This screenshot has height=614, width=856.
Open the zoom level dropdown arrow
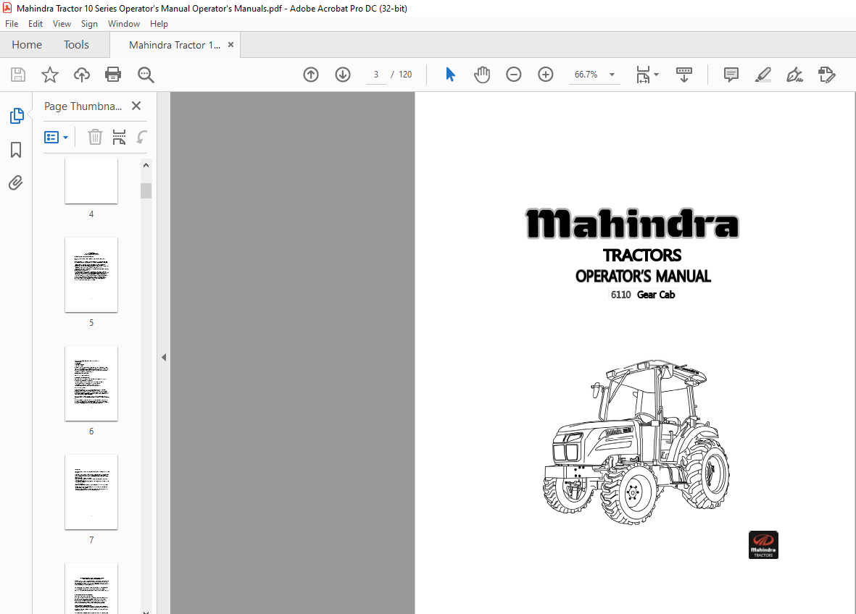coord(612,75)
